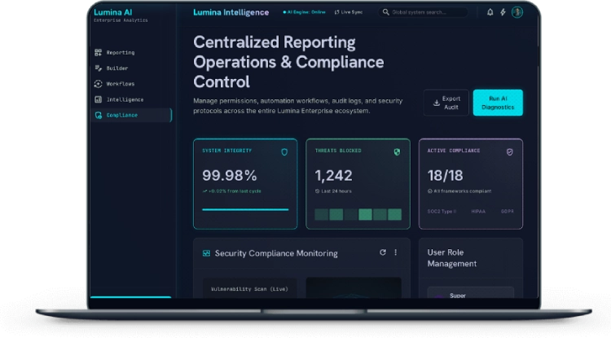Click the Lumina AI logo
Screen dimensions: 611x338
113,12
